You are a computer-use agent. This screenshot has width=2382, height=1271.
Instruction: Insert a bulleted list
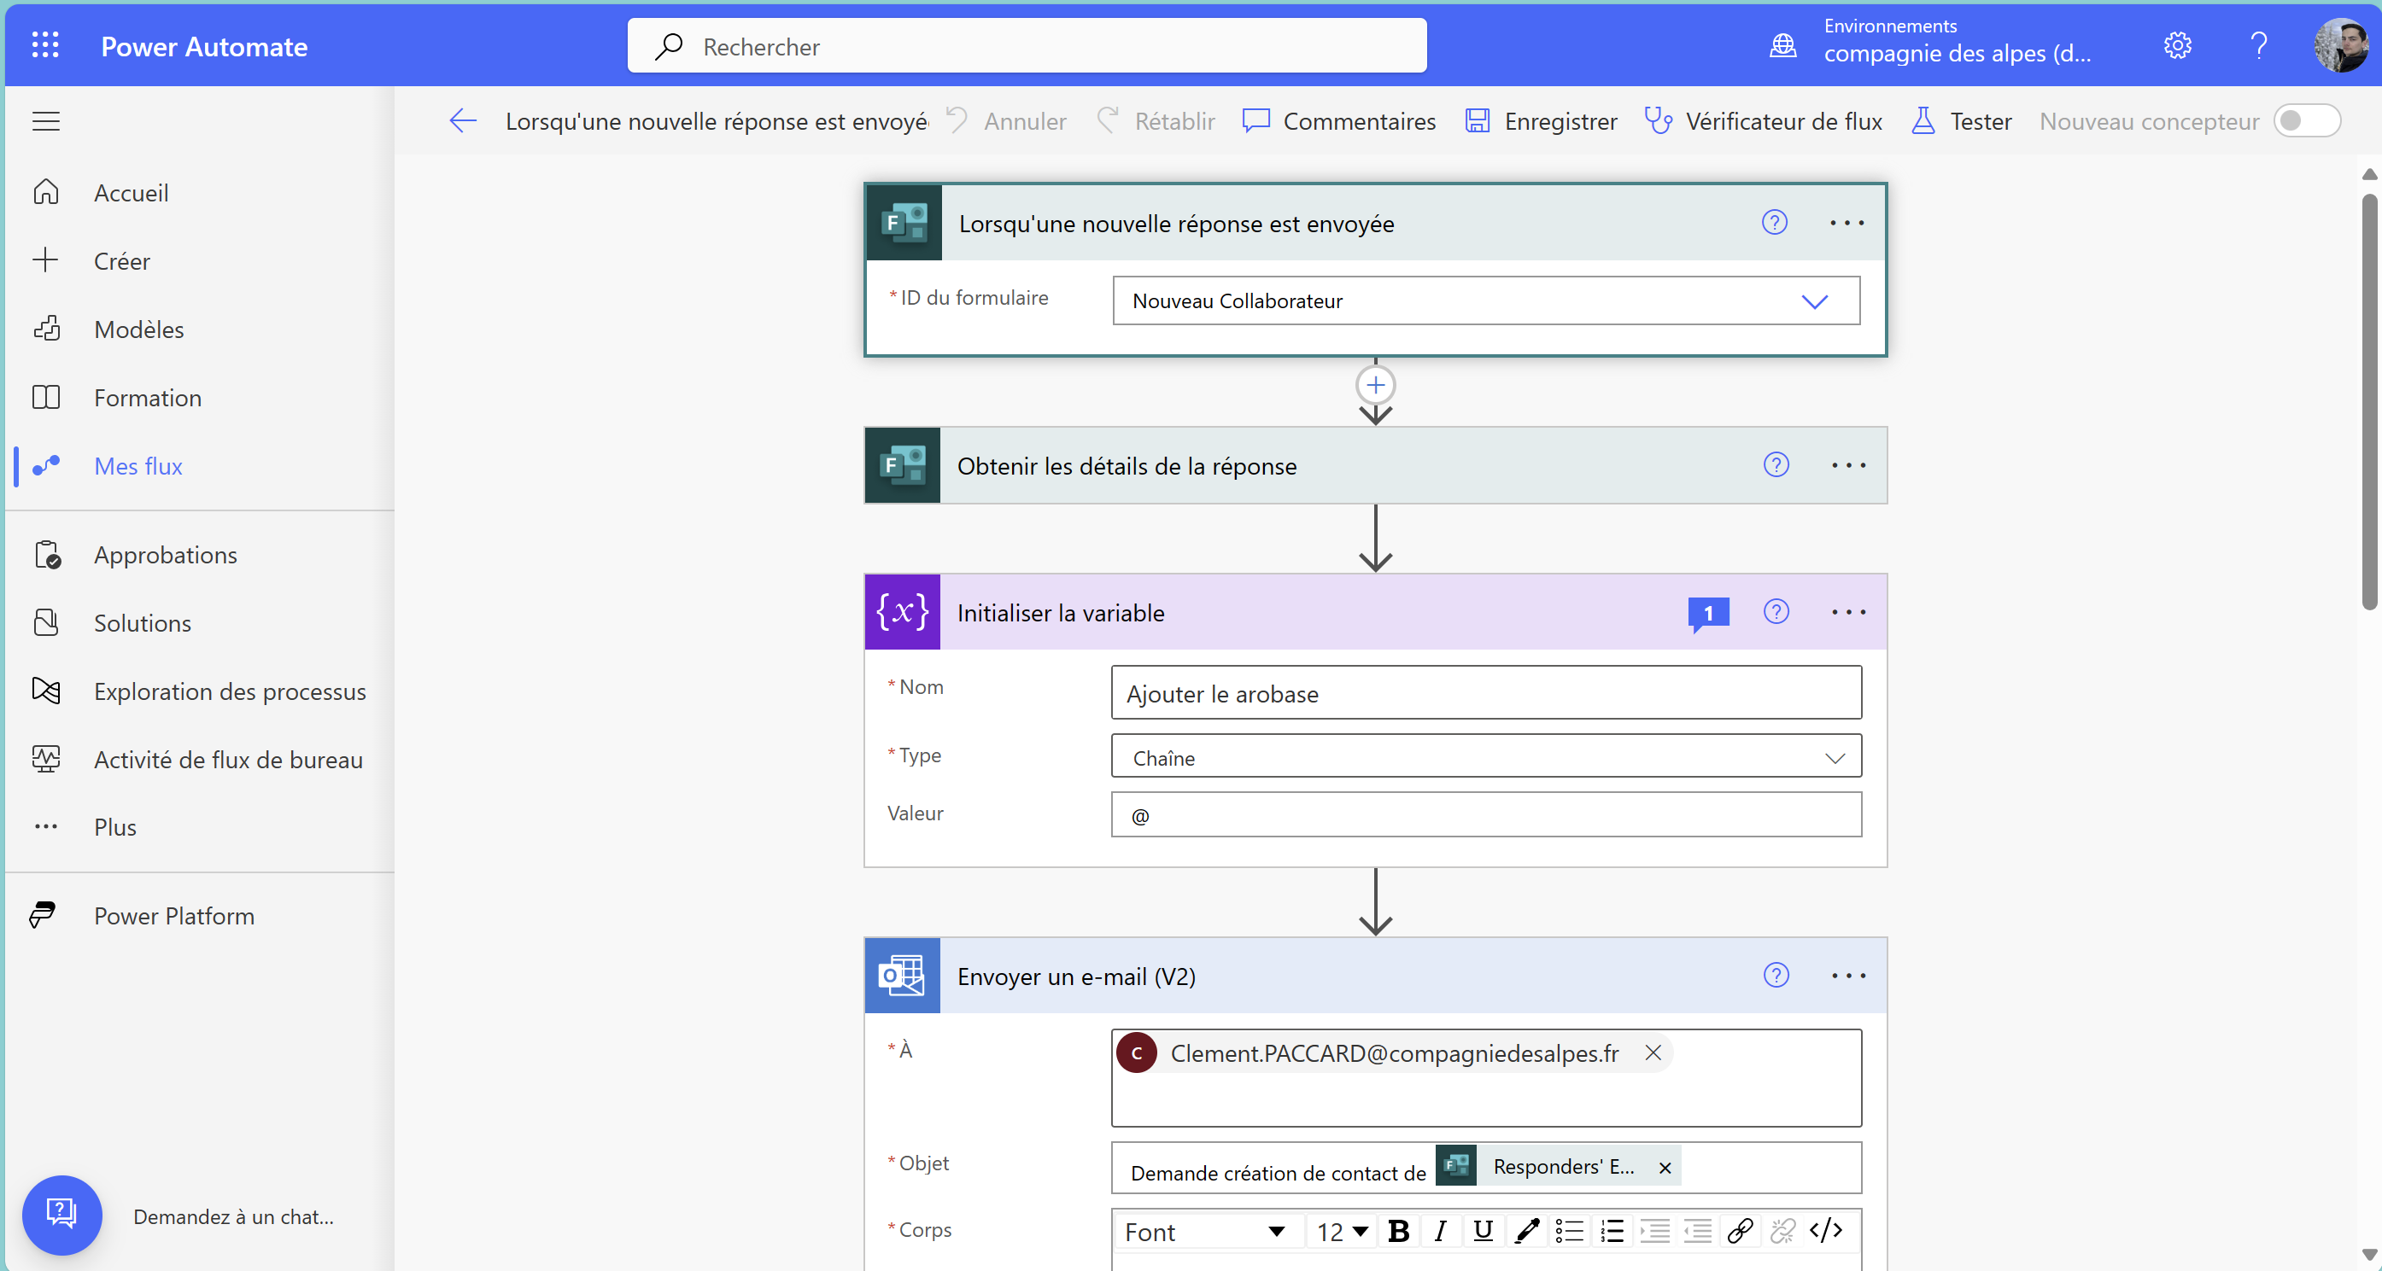click(1569, 1231)
